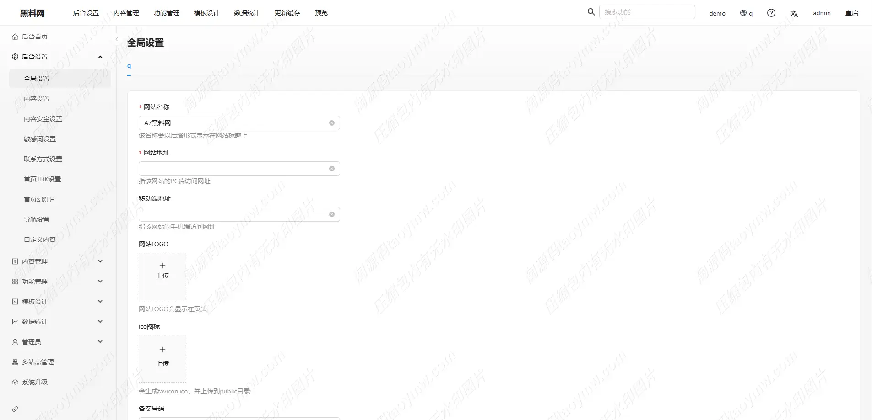Open 后台设置 in the top menu

(86, 13)
